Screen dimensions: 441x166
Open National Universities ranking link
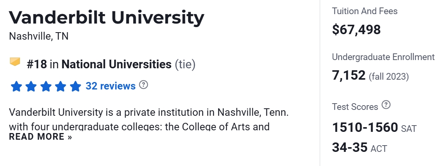click(116, 64)
